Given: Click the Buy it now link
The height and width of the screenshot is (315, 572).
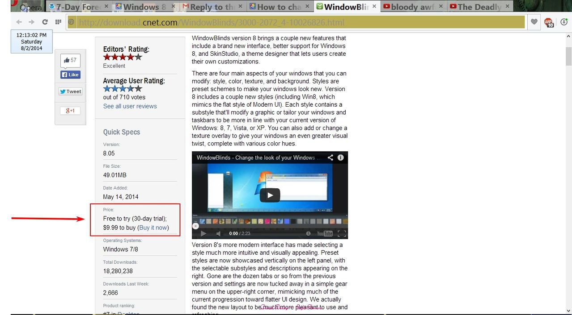Looking at the screenshot, I should (x=153, y=228).
